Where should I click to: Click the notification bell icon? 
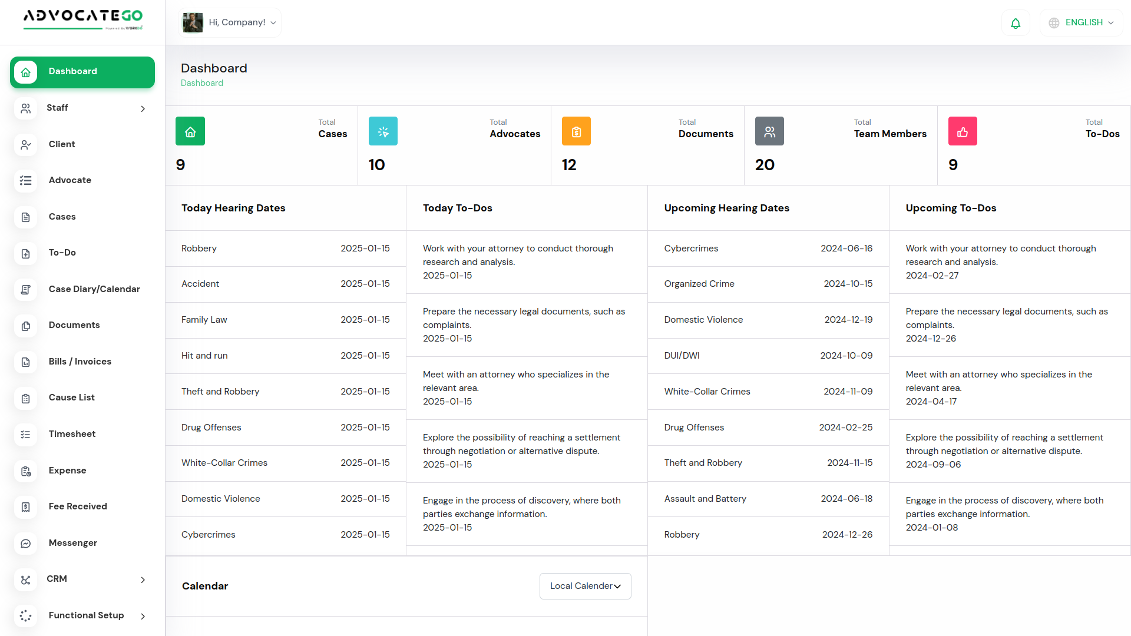tap(1016, 23)
